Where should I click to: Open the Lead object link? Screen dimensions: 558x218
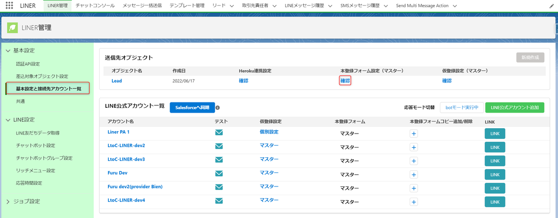click(117, 81)
